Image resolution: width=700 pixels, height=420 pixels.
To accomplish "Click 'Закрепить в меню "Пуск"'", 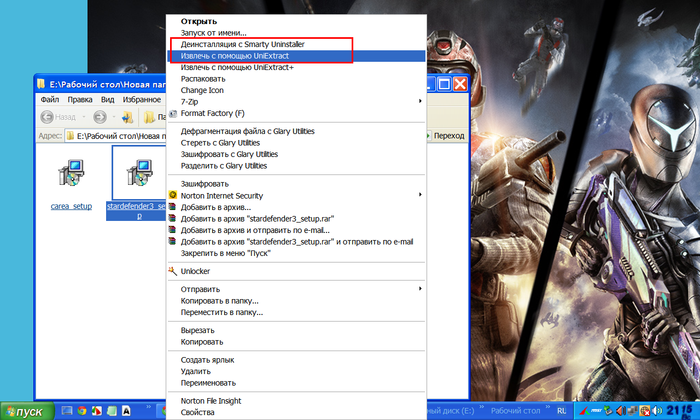I will [296, 253].
